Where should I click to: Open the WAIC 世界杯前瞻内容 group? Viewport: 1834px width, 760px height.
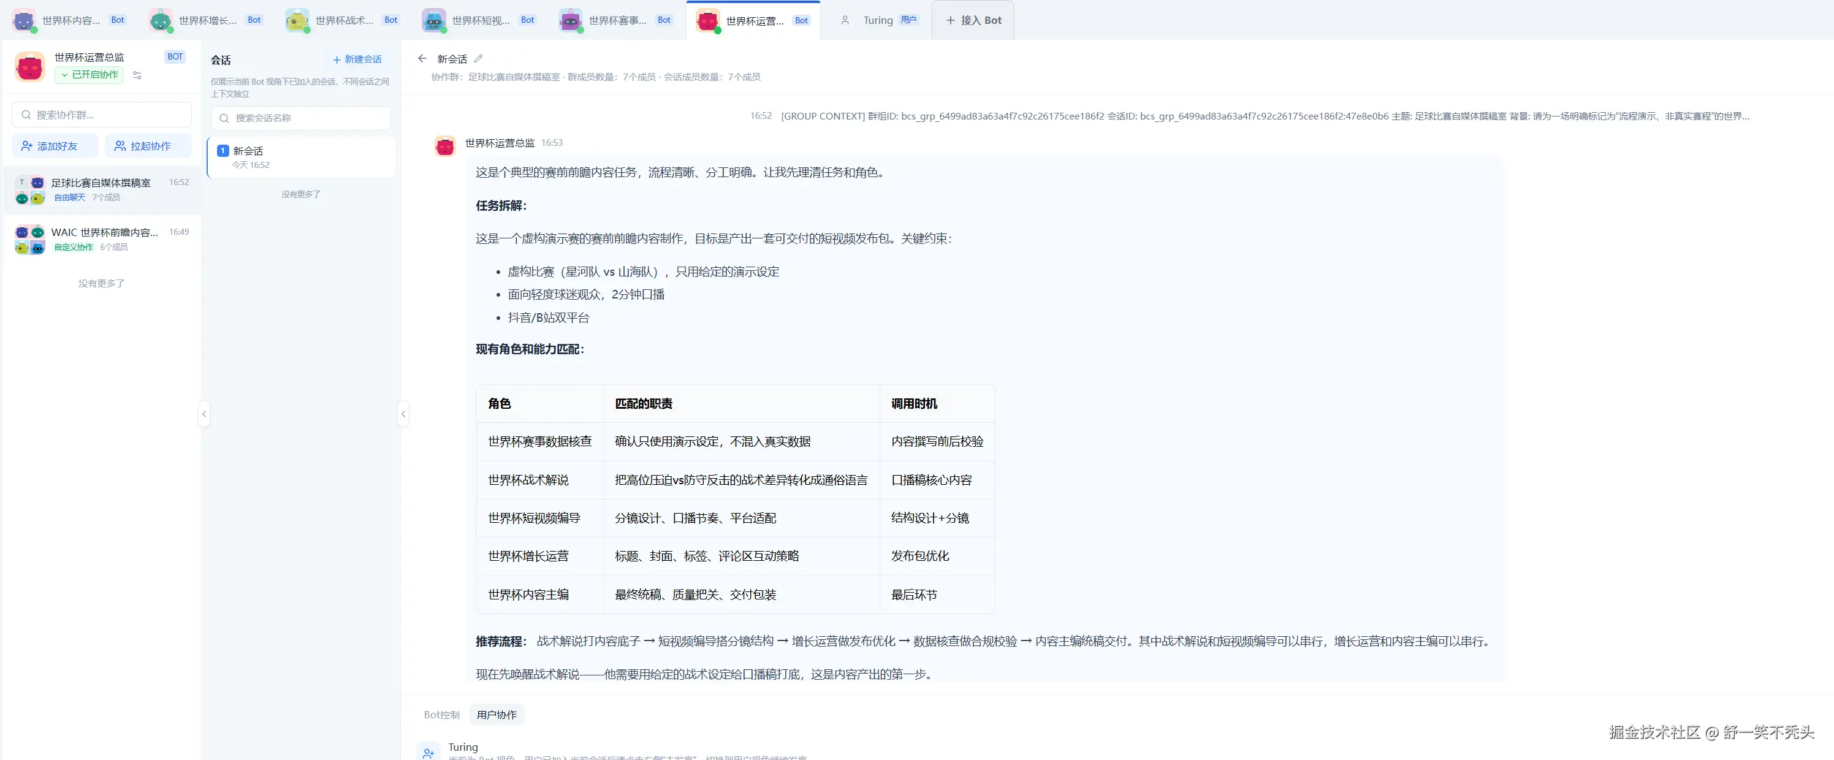(x=102, y=240)
